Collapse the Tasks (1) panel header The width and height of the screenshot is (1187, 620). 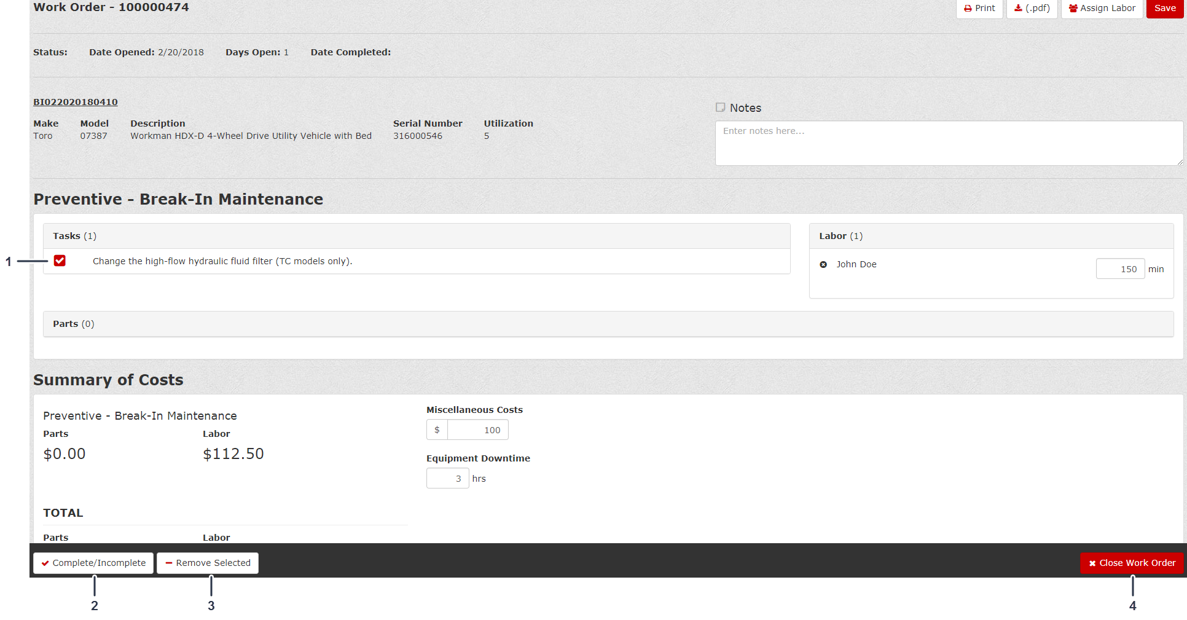point(74,236)
